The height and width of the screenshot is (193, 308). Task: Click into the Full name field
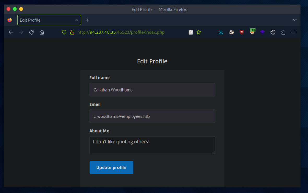(x=152, y=90)
